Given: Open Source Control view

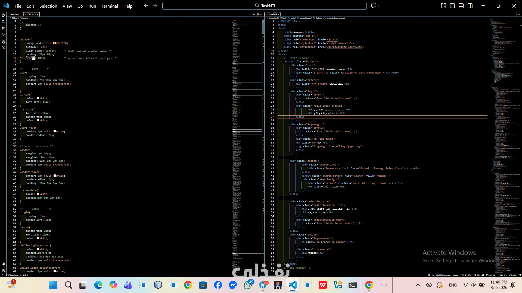Looking at the screenshot, I should click(3, 28).
